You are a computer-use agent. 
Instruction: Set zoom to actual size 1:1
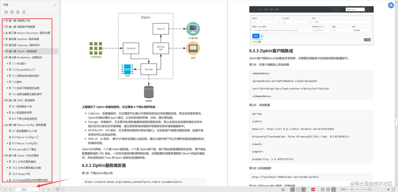pyautogui.click(x=322, y=189)
